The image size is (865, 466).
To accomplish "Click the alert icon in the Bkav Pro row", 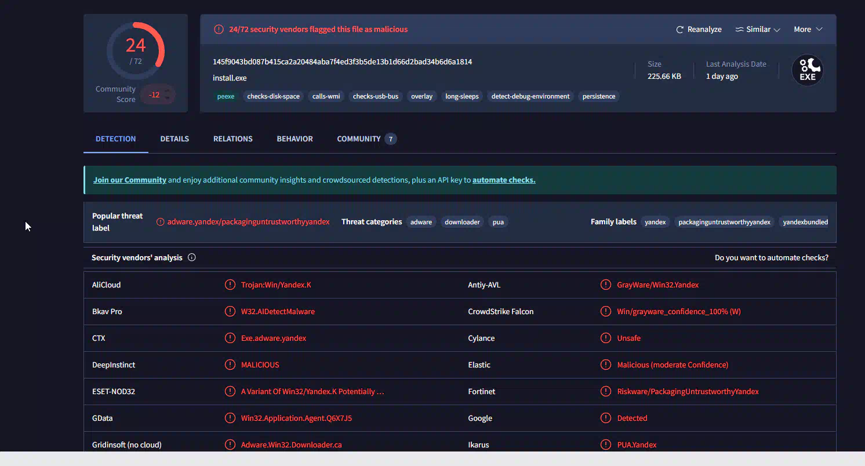I will pos(230,311).
